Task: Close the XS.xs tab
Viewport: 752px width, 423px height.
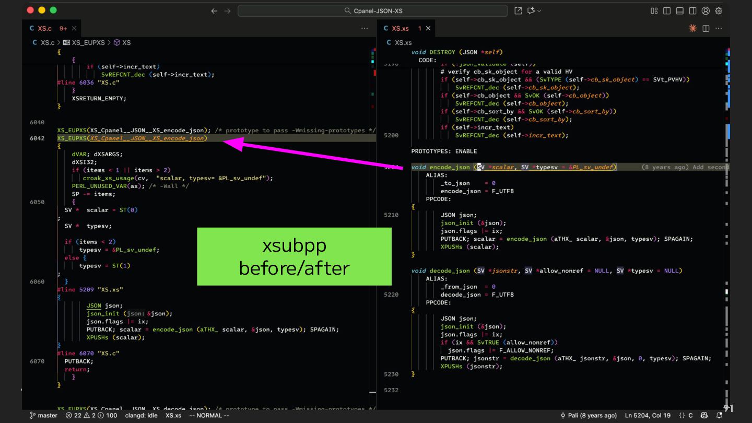Action: point(428,28)
